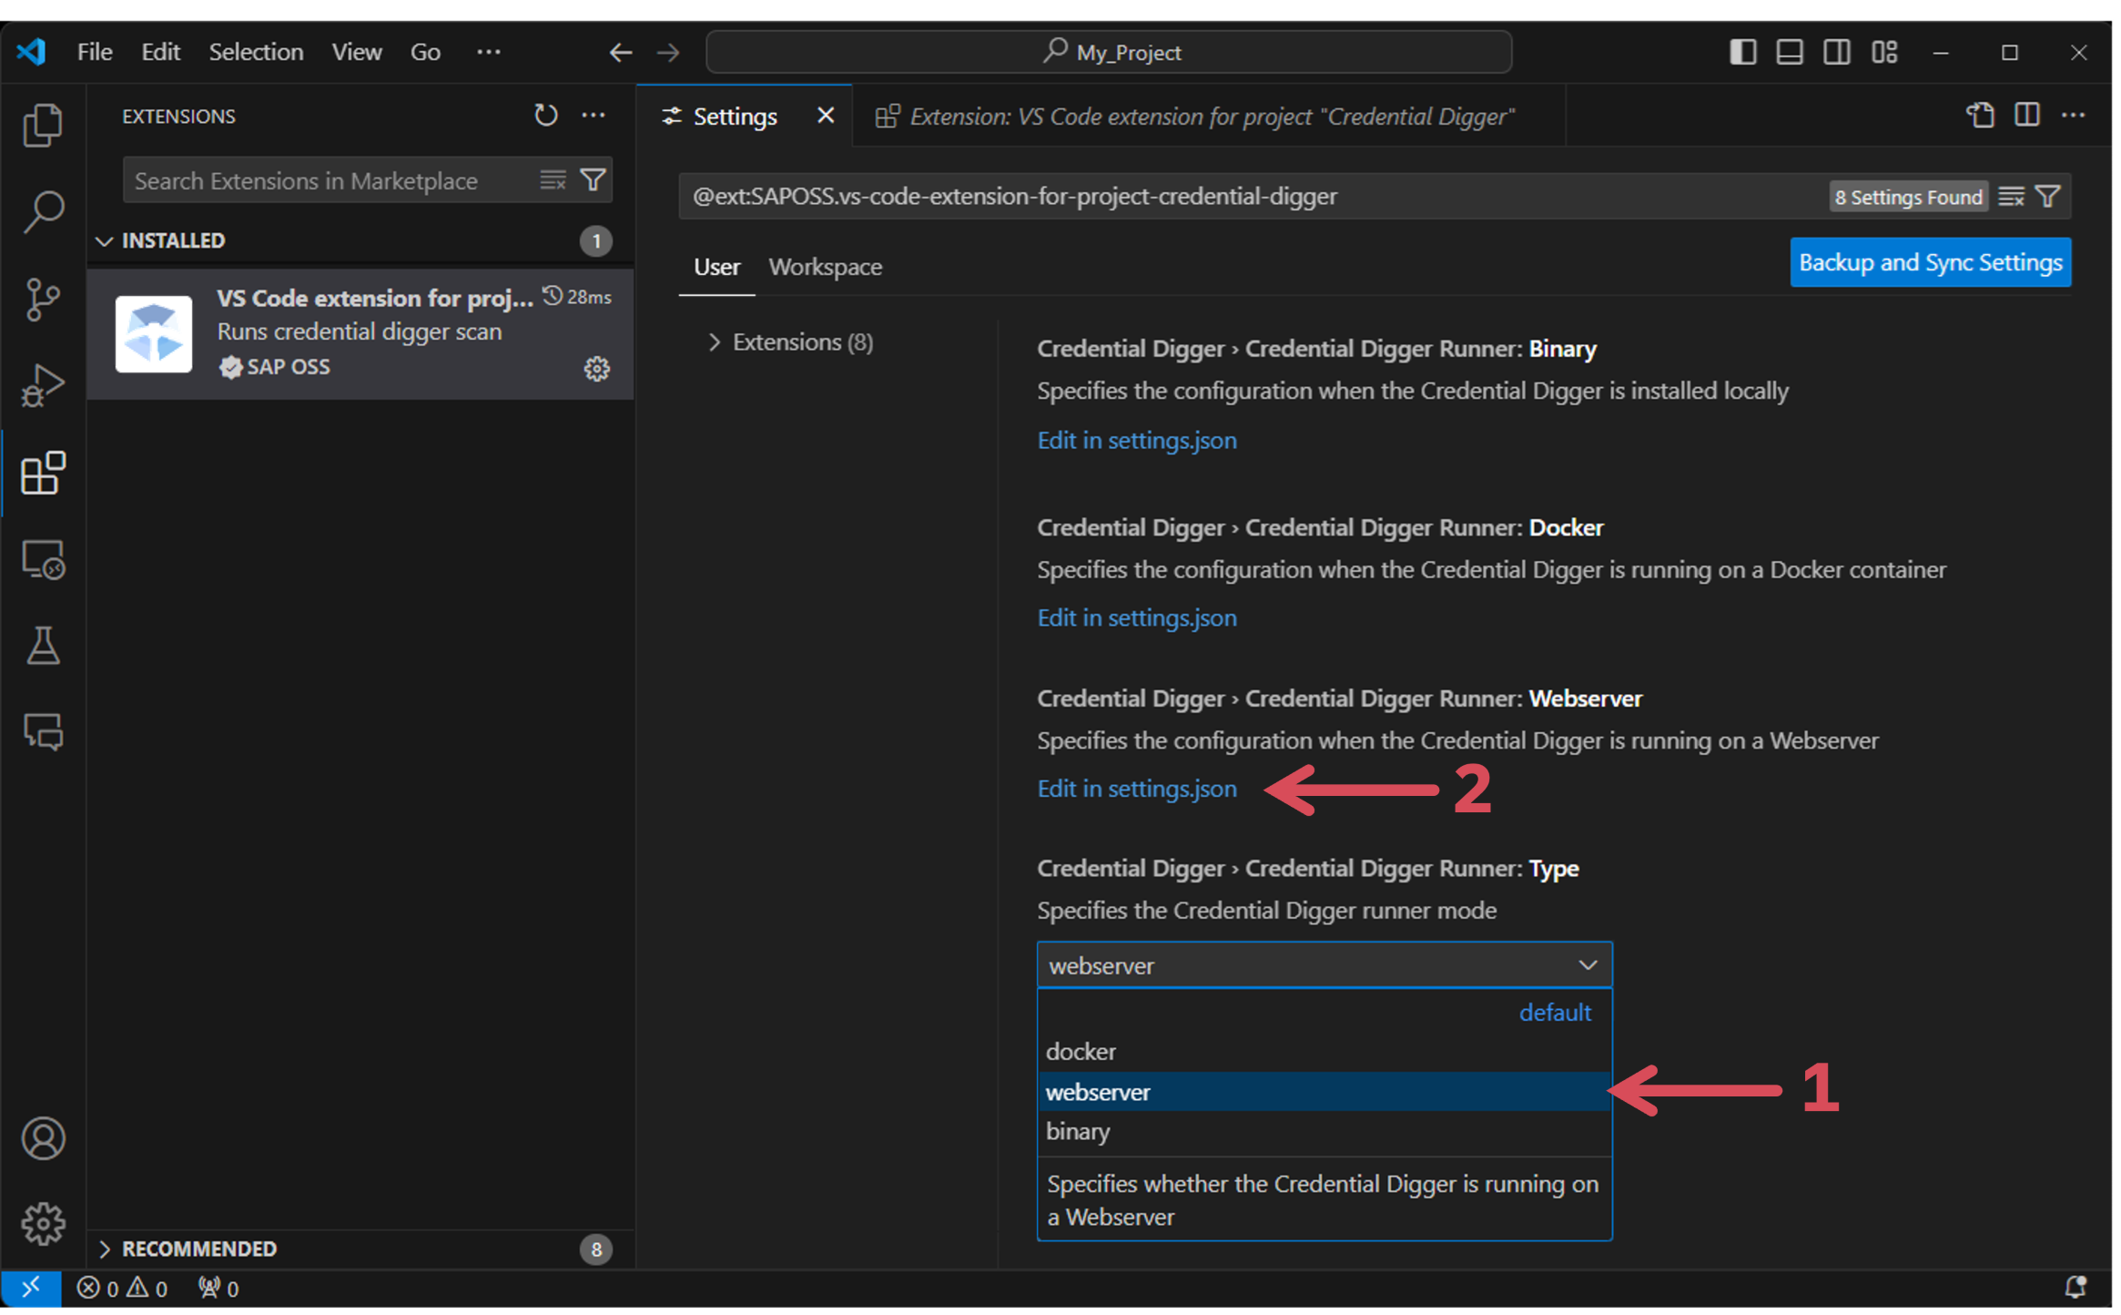Viewport: 2121px width, 1315px height.
Task: Click Backup and Sync Settings button
Action: click(x=1930, y=262)
